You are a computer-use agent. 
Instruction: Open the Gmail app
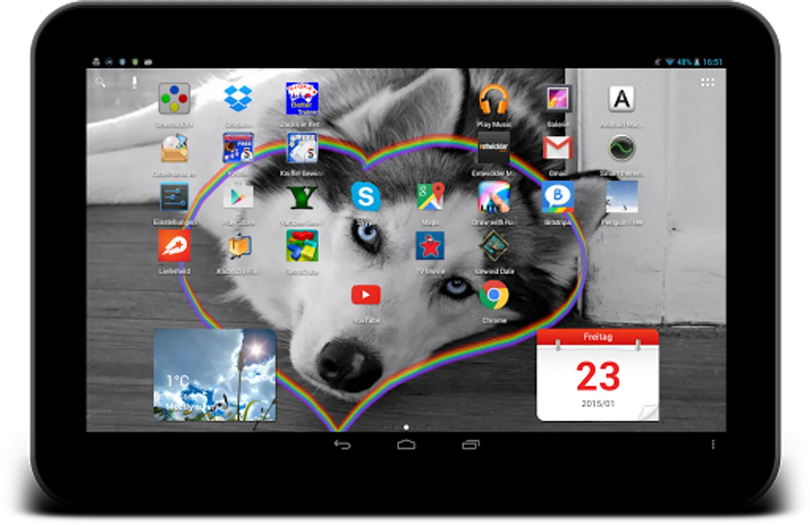(x=557, y=148)
